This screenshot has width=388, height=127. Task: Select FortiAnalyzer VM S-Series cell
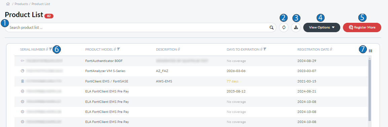point(105,71)
